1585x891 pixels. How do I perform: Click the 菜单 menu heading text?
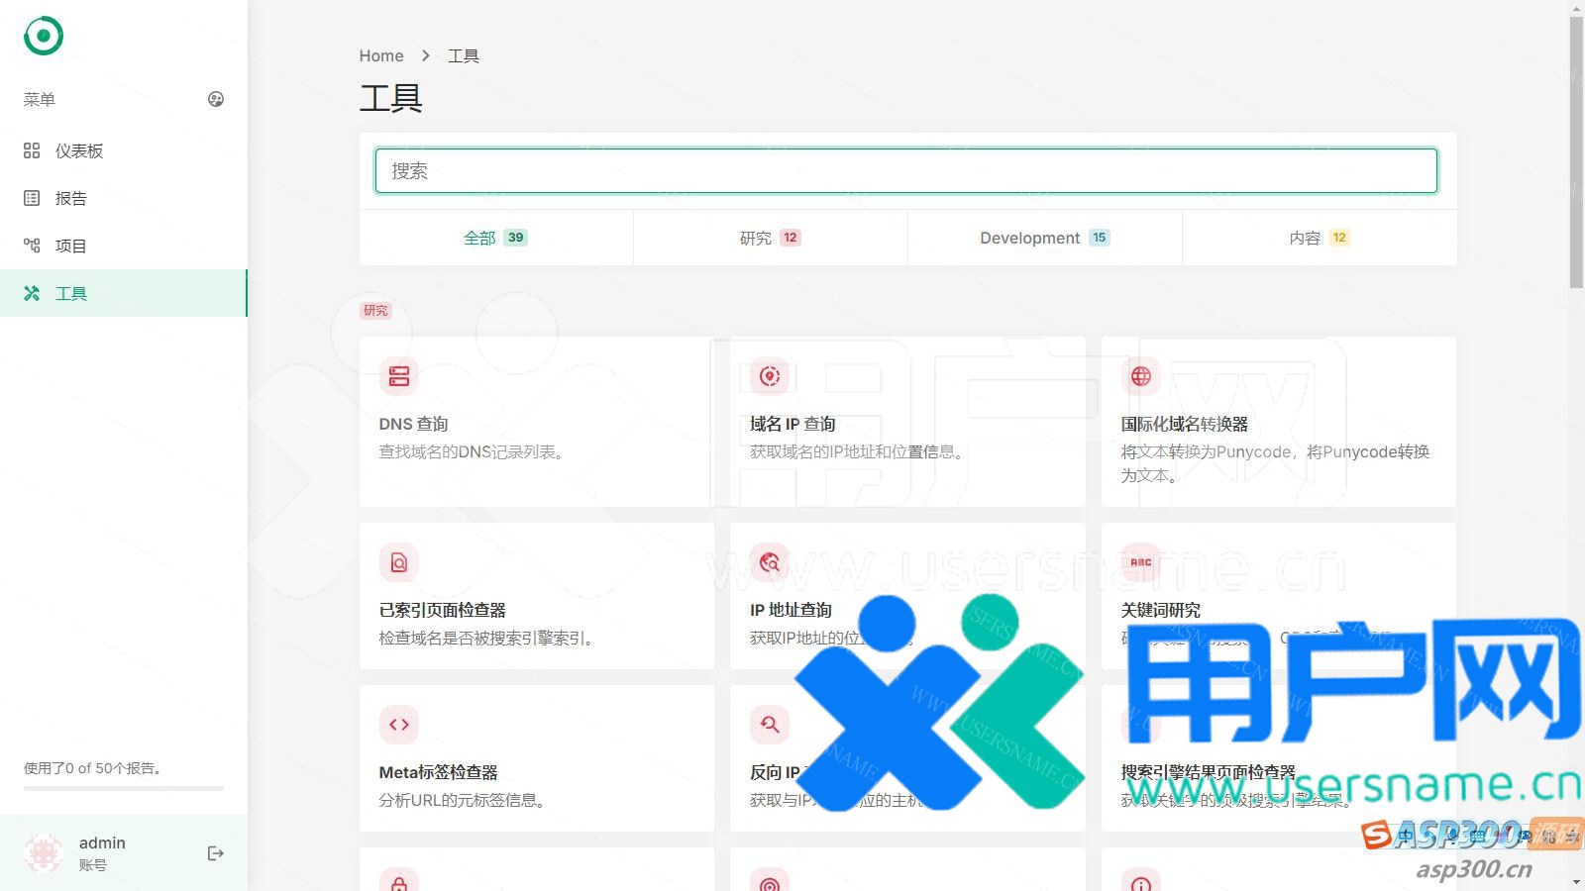click(x=40, y=99)
